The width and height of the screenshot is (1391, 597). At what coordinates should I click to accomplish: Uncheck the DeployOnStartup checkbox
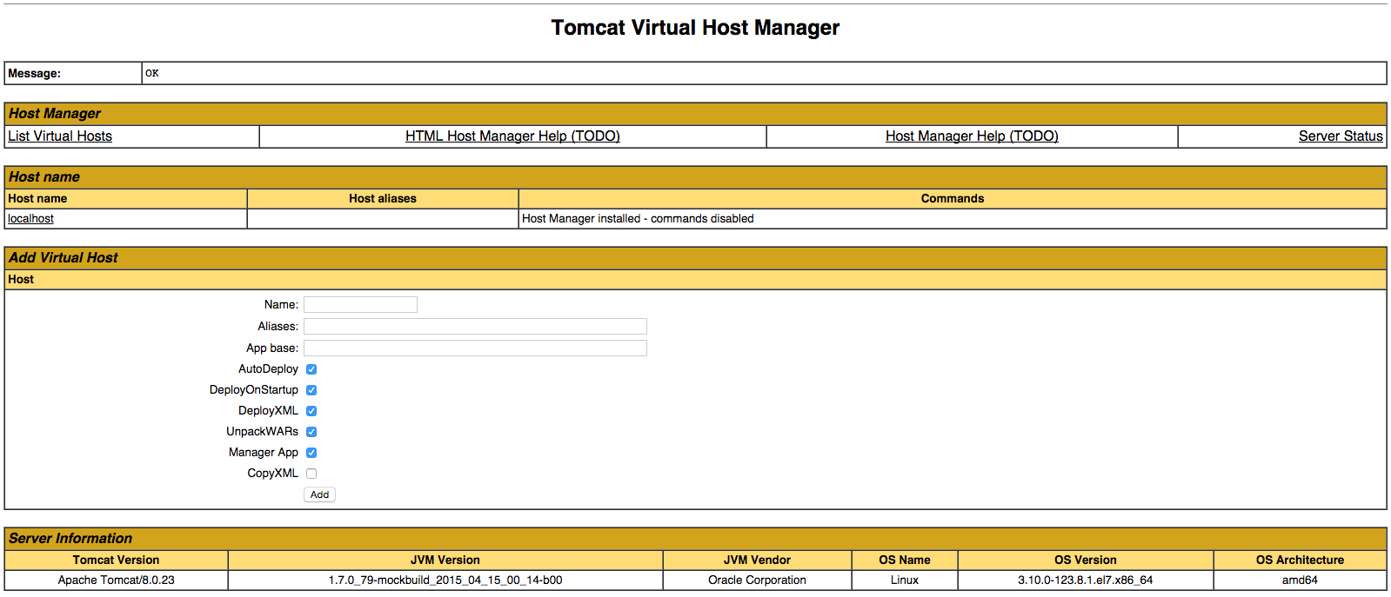[x=311, y=390]
